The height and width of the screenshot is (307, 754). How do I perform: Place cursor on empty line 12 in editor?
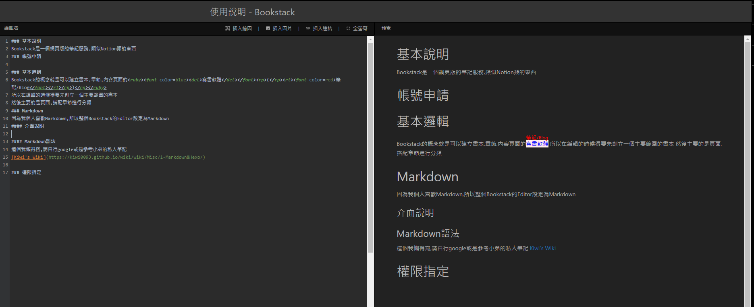coord(81,134)
